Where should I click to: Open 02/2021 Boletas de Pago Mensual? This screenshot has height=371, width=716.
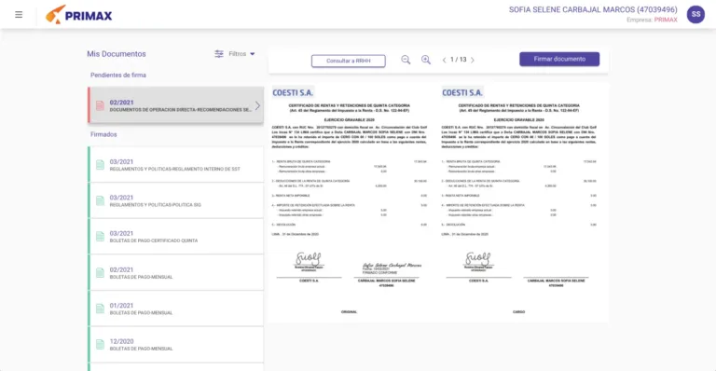pyautogui.click(x=176, y=273)
